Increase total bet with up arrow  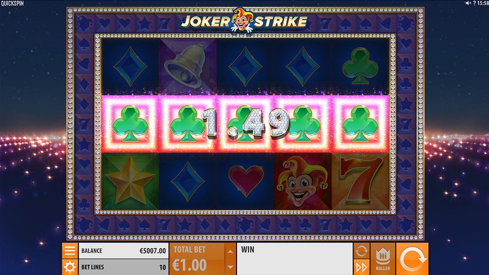(230, 251)
